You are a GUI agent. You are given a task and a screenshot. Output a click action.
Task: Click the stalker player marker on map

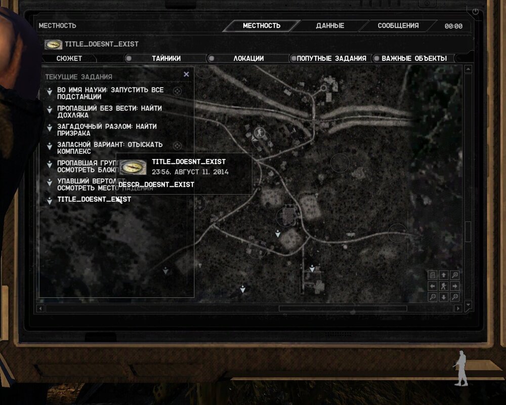point(260,132)
